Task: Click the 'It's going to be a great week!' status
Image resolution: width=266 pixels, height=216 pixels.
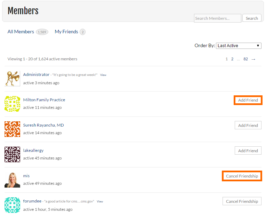Action: (x=75, y=75)
